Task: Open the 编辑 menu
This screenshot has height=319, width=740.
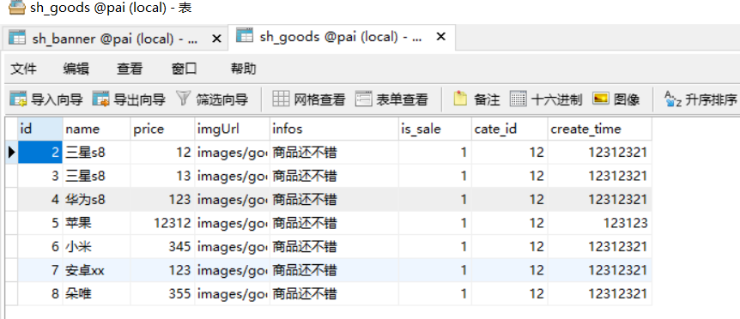Action: 76,69
